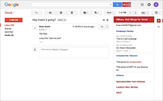Open Move to folder dropdown

coord(86,13)
